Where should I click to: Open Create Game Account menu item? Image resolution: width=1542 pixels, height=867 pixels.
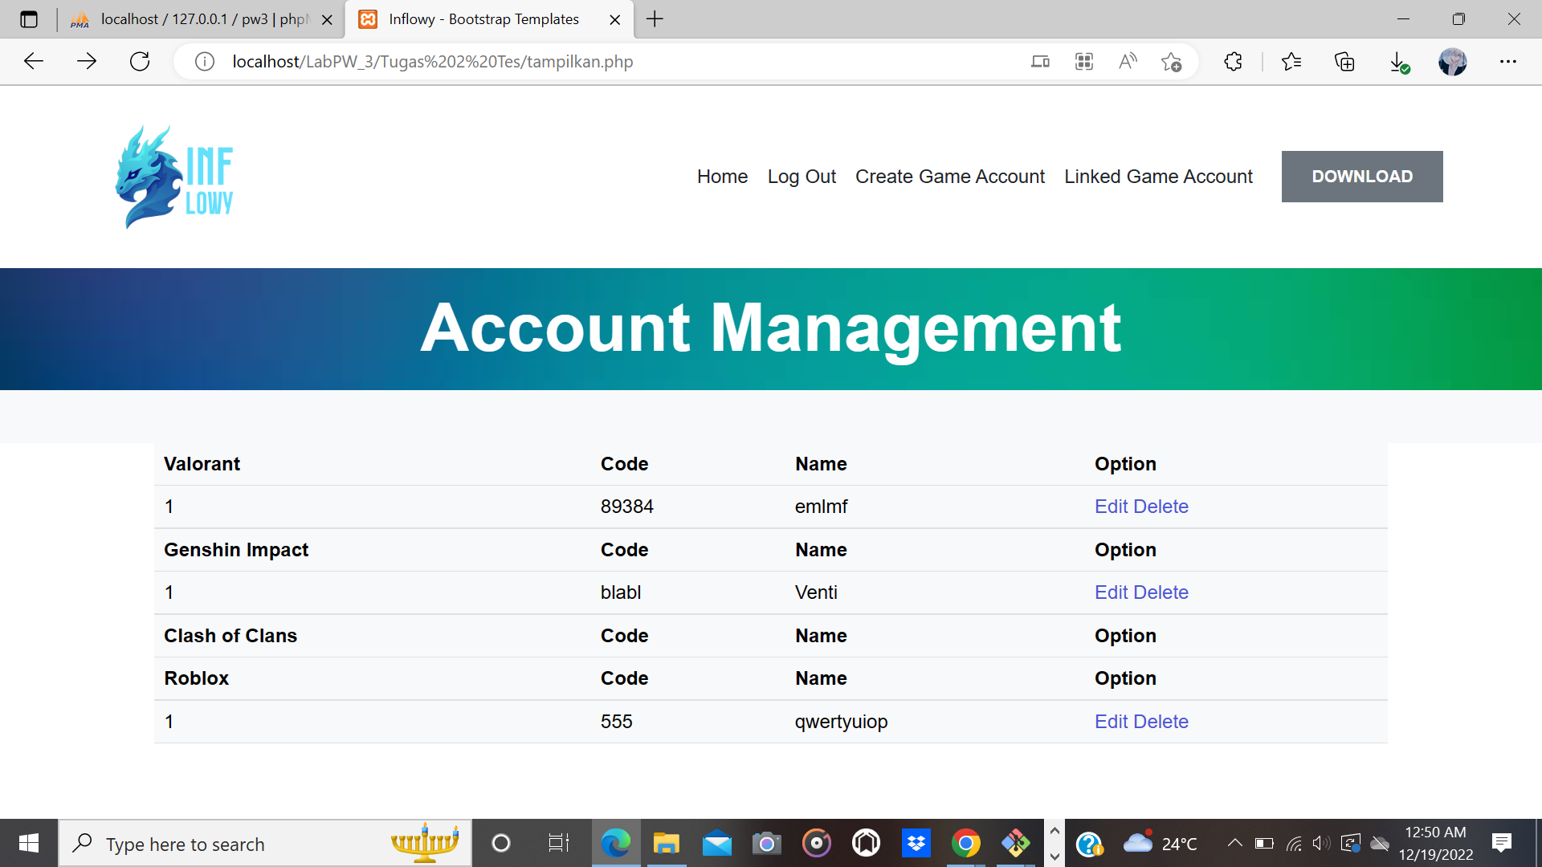pyautogui.click(x=949, y=177)
